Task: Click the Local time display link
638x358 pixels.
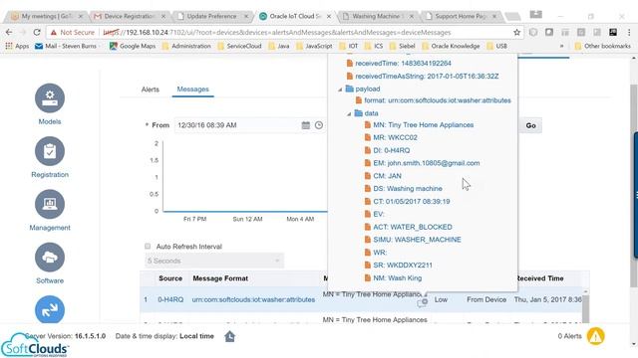Action: click(196, 336)
